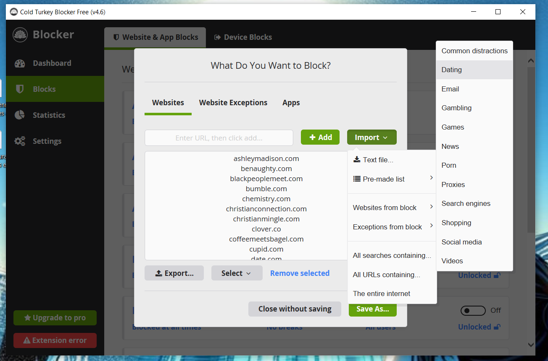Screen dimensions: 548x361
Task: Select chemistry.com in the list
Action: click(x=266, y=199)
